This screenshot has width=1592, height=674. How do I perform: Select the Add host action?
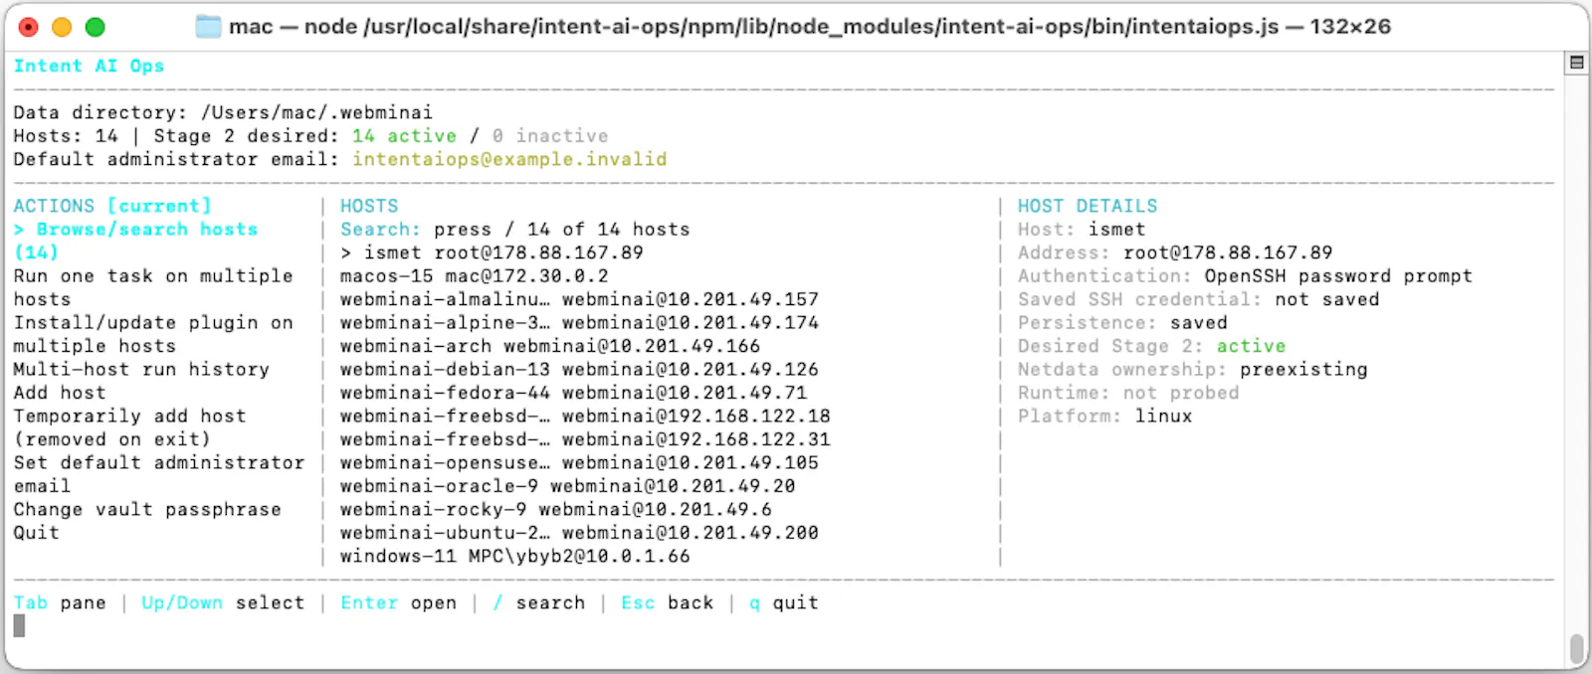pyautogui.click(x=60, y=393)
